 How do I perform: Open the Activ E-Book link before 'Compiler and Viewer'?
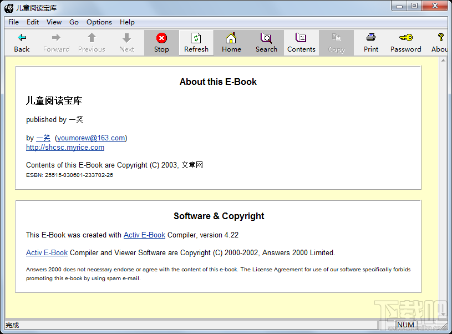[x=47, y=252]
